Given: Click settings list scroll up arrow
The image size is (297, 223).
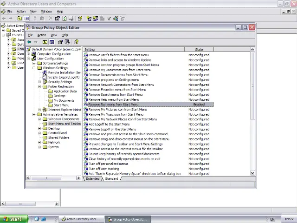Looking at the screenshot, I should tap(252, 50).
